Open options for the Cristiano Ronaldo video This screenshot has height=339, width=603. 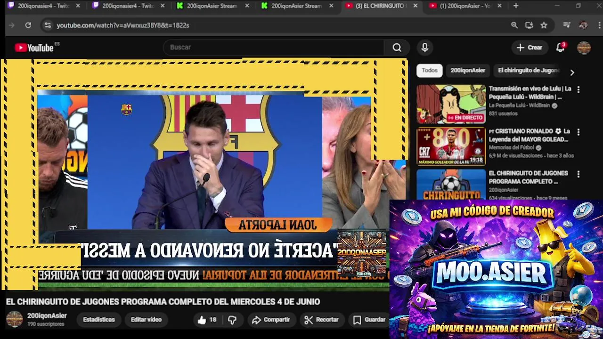579,132
